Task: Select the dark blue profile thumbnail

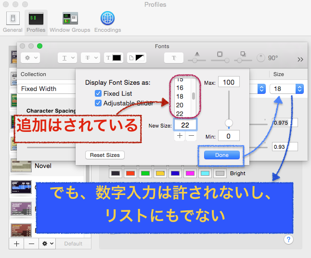Action: [21, 187]
